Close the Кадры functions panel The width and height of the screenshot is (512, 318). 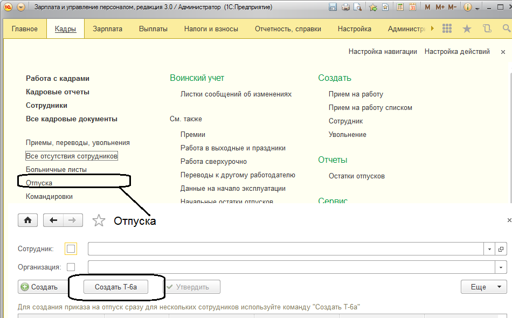pos(503,52)
